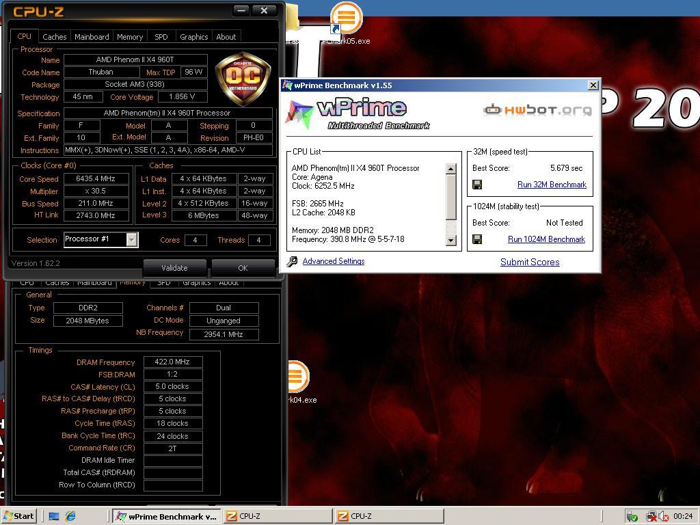Click the Show Desktop quick launch icon
Viewport: 700px width, 525px height.
tap(54, 517)
